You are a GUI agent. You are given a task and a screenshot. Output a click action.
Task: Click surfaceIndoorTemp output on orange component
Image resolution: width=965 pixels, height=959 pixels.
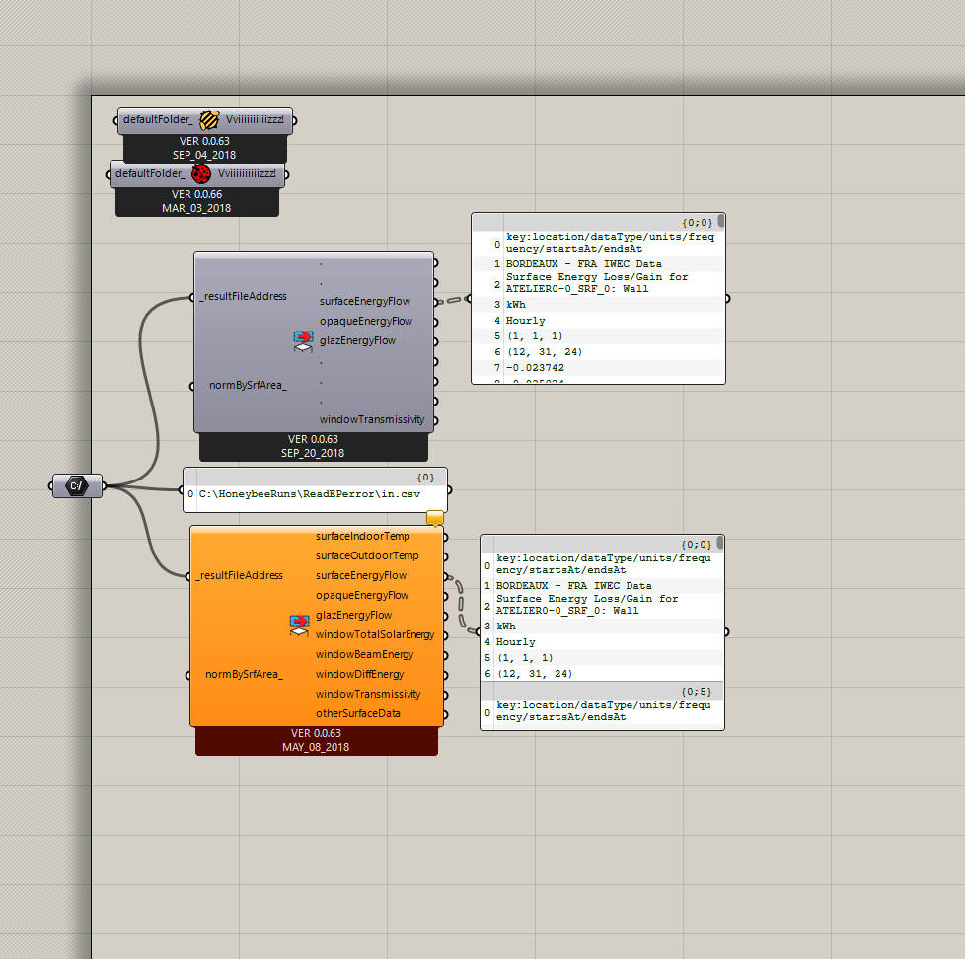(362, 536)
